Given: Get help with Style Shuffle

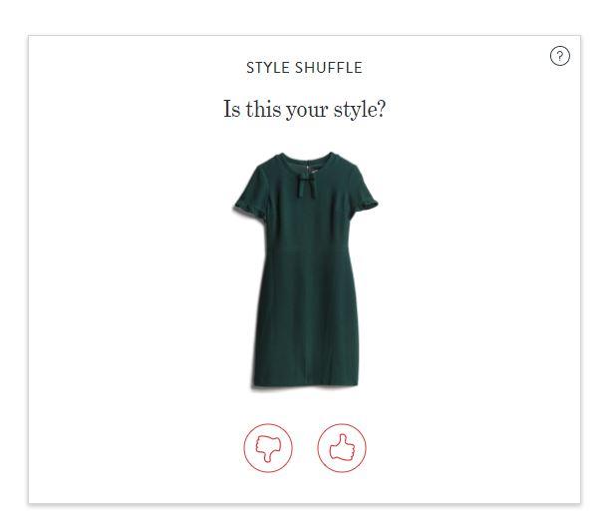Looking at the screenshot, I should [560, 56].
